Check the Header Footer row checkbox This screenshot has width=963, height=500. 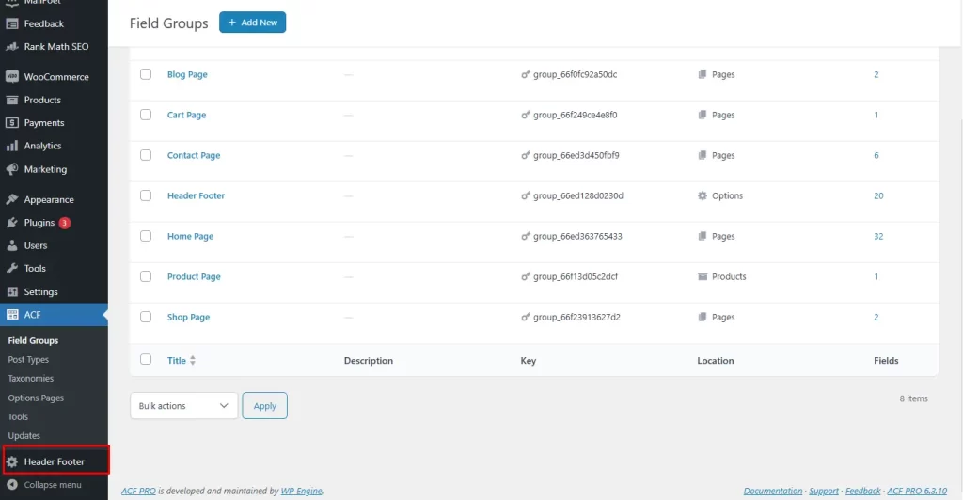point(146,195)
